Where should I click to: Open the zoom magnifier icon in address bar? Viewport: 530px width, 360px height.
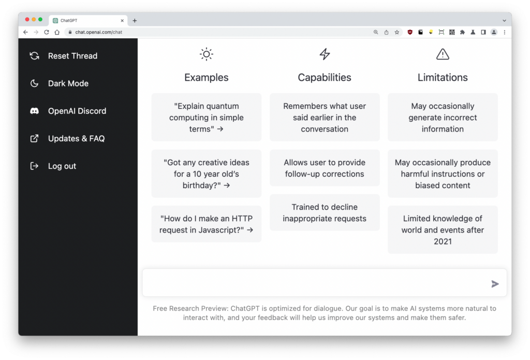click(376, 32)
